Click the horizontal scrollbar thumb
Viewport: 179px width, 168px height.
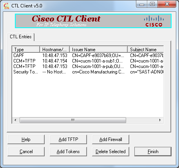pos(73,120)
